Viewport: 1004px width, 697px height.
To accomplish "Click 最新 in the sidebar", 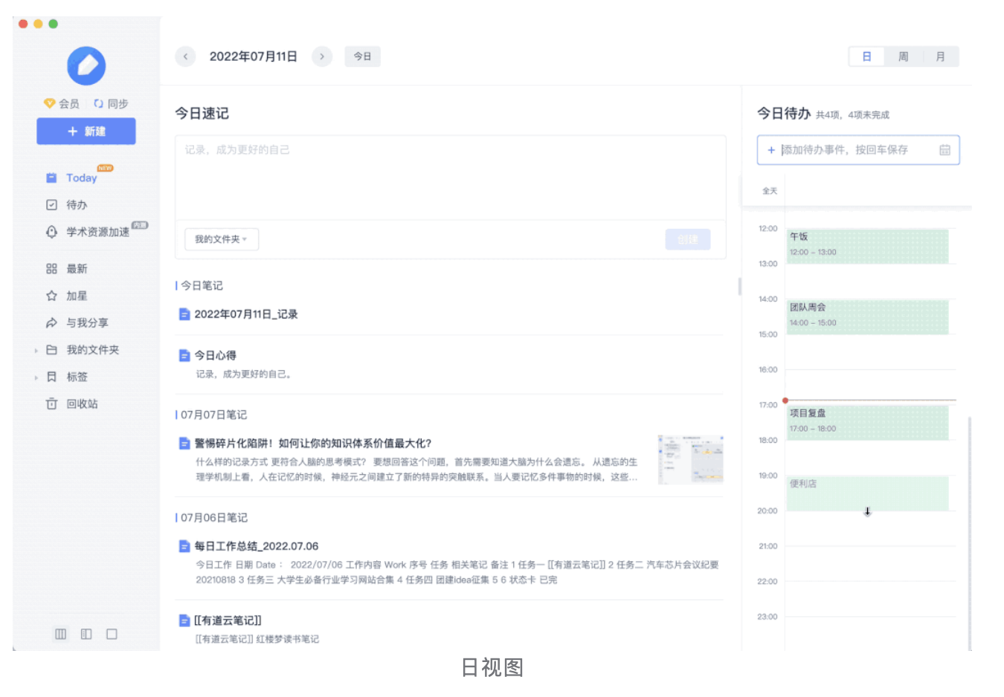I will click(77, 268).
